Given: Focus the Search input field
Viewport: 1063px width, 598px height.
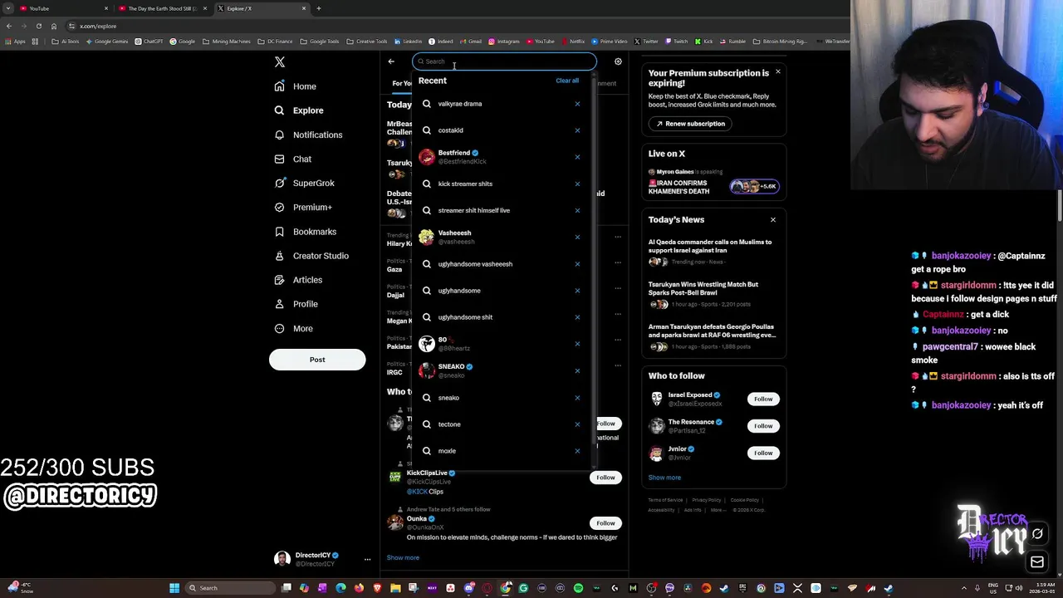Looking at the screenshot, I should click(x=504, y=61).
